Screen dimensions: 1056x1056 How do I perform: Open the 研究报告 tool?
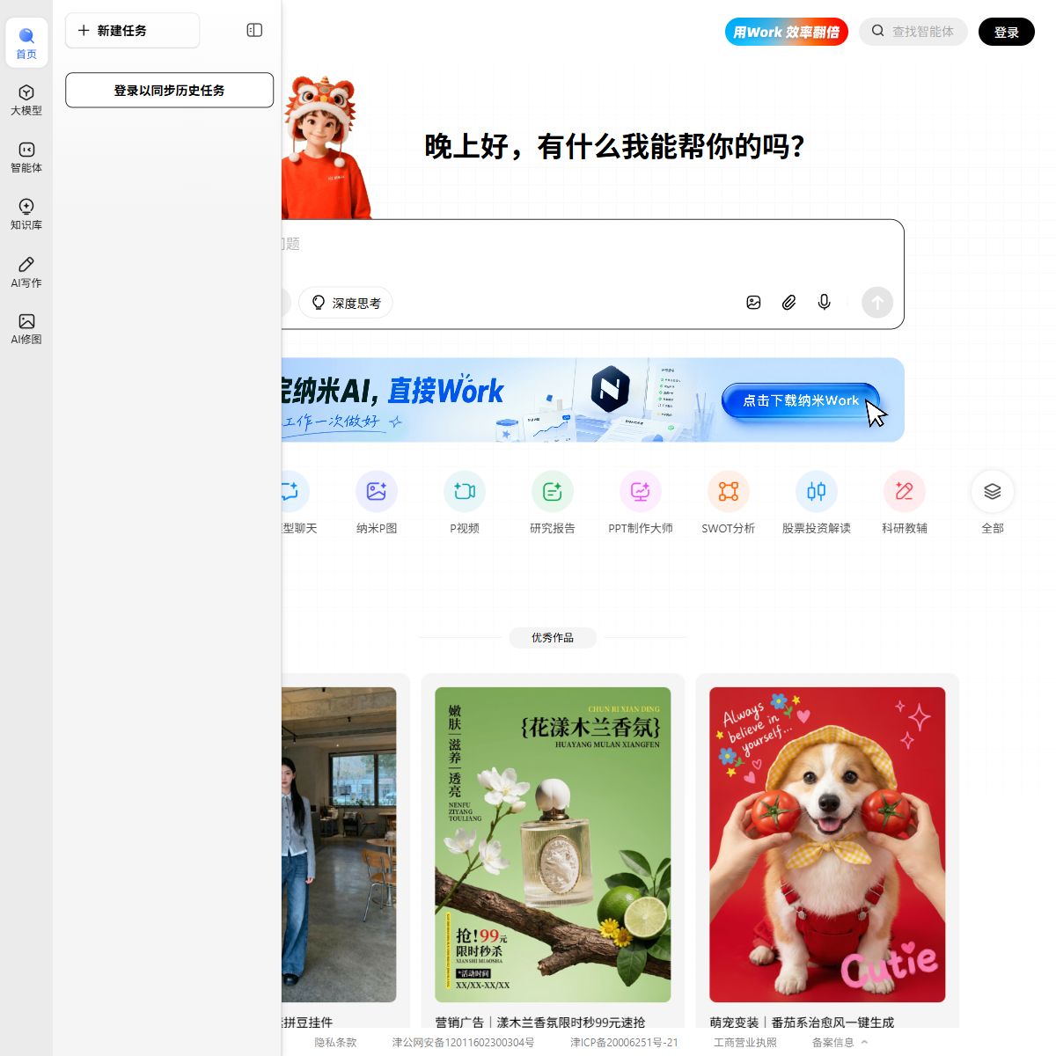pyautogui.click(x=553, y=503)
